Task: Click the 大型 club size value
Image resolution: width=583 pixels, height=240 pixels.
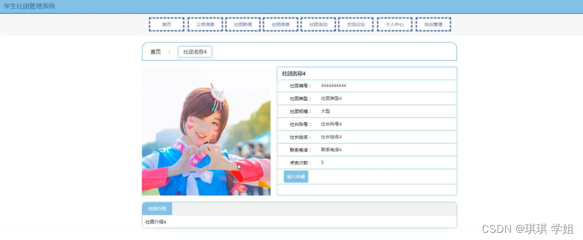Action: coord(325,111)
